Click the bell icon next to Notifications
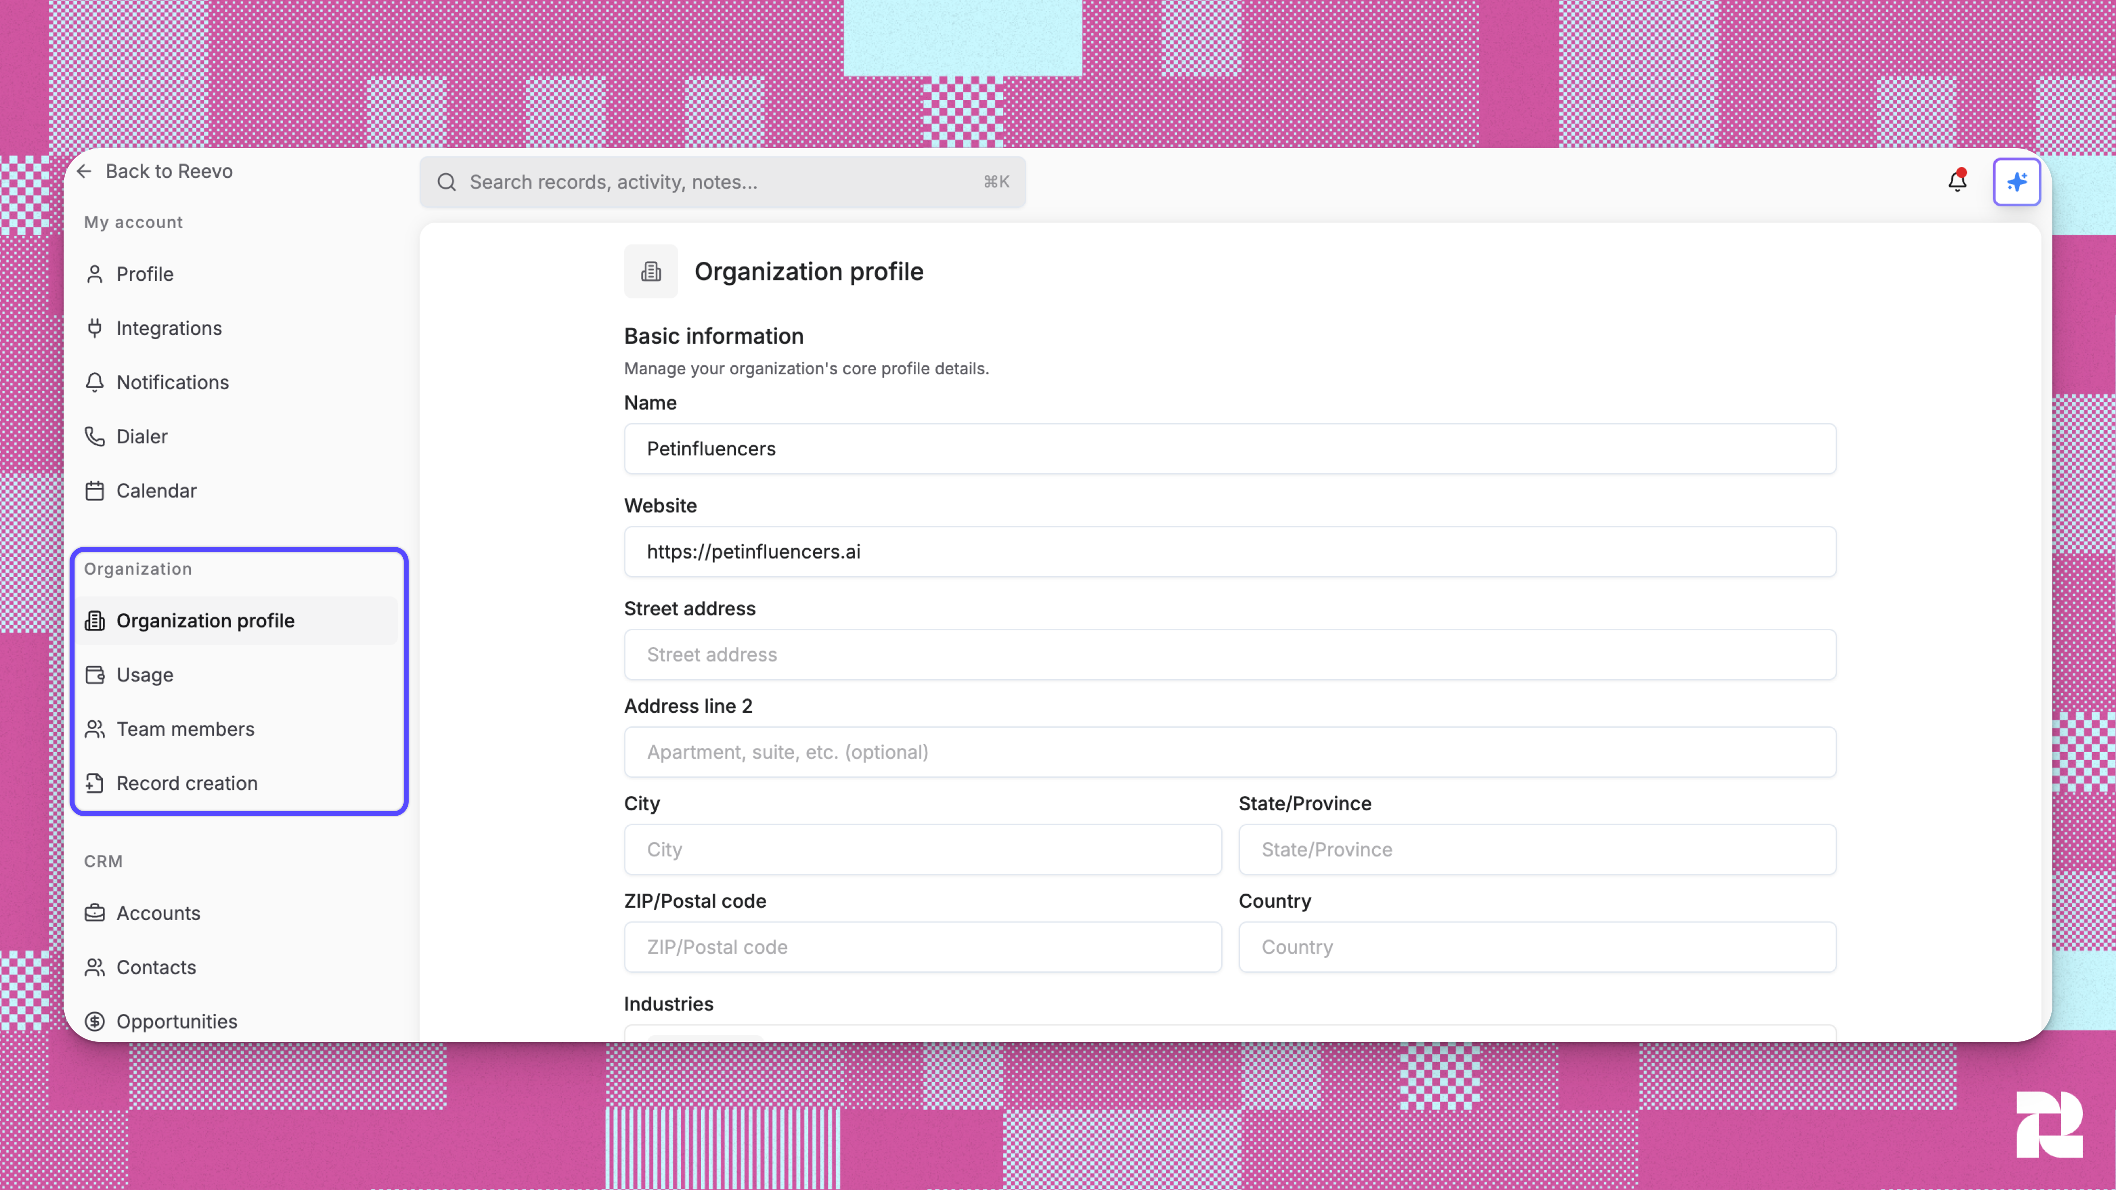Viewport: 2116px width, 1190px height. (94, 382)
